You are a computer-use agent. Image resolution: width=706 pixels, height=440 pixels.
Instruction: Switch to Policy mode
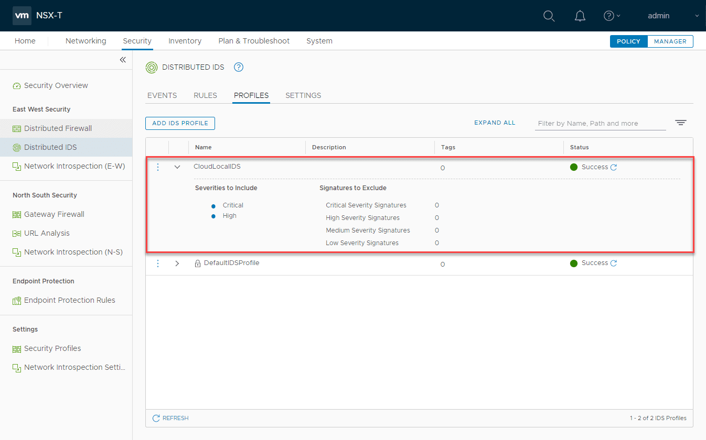click(x=628, y=41)
